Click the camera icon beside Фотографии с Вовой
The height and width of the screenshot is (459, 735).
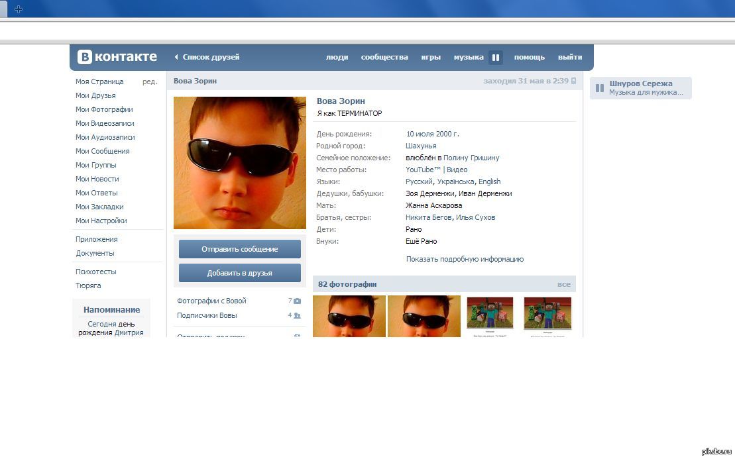297,301
